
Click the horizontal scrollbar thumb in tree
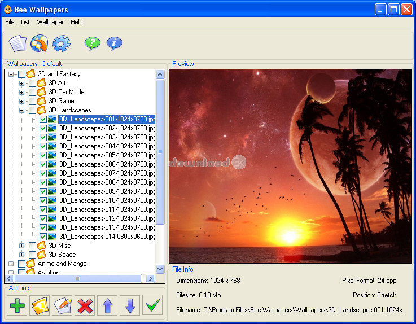coord(78,278)
